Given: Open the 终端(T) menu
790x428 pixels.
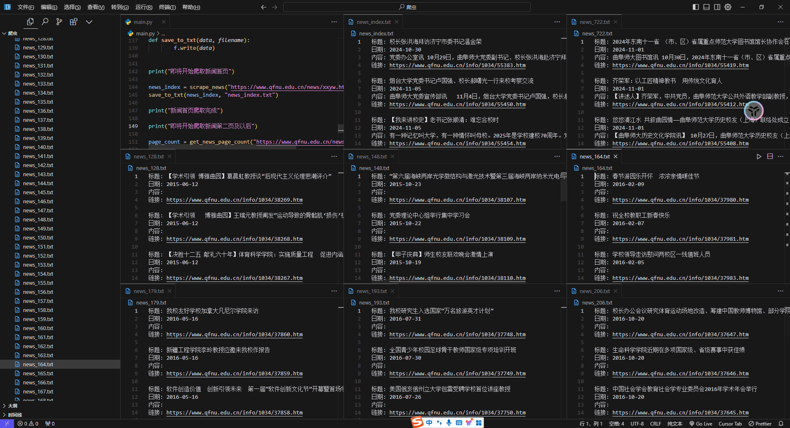Looking at the screenshot, I should coord(167,7).
